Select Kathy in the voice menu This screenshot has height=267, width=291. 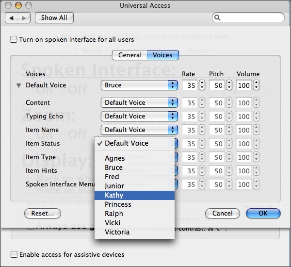coord(134,195)
